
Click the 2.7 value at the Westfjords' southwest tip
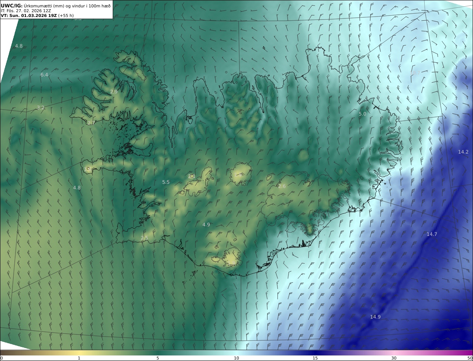pos(91,123)
